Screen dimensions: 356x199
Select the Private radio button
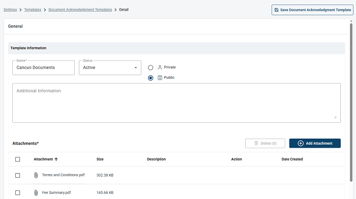tap(151, 68)
